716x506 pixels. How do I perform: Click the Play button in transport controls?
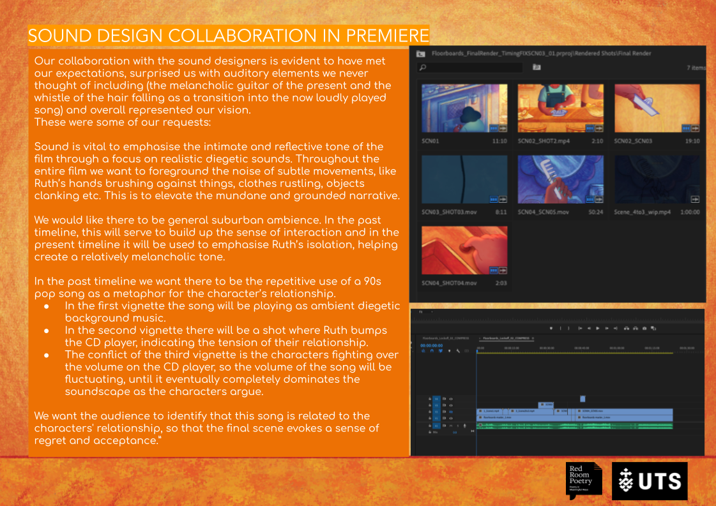tap(597, 328)
